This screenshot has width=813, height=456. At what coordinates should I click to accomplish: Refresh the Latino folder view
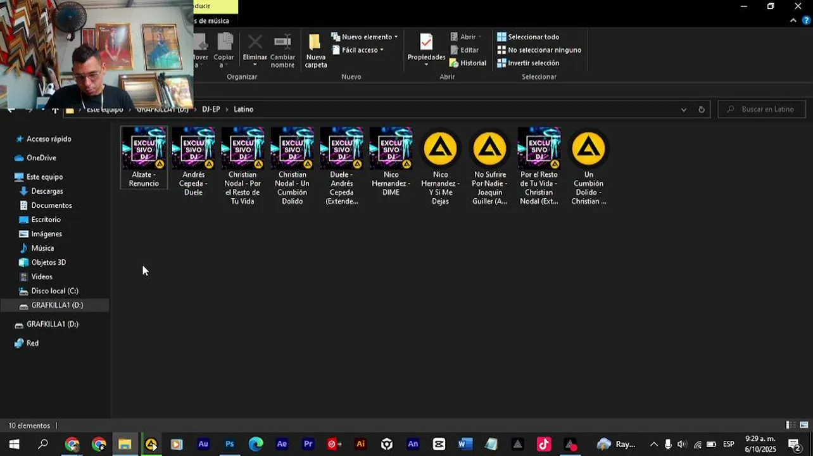click(x=702, y=110)
